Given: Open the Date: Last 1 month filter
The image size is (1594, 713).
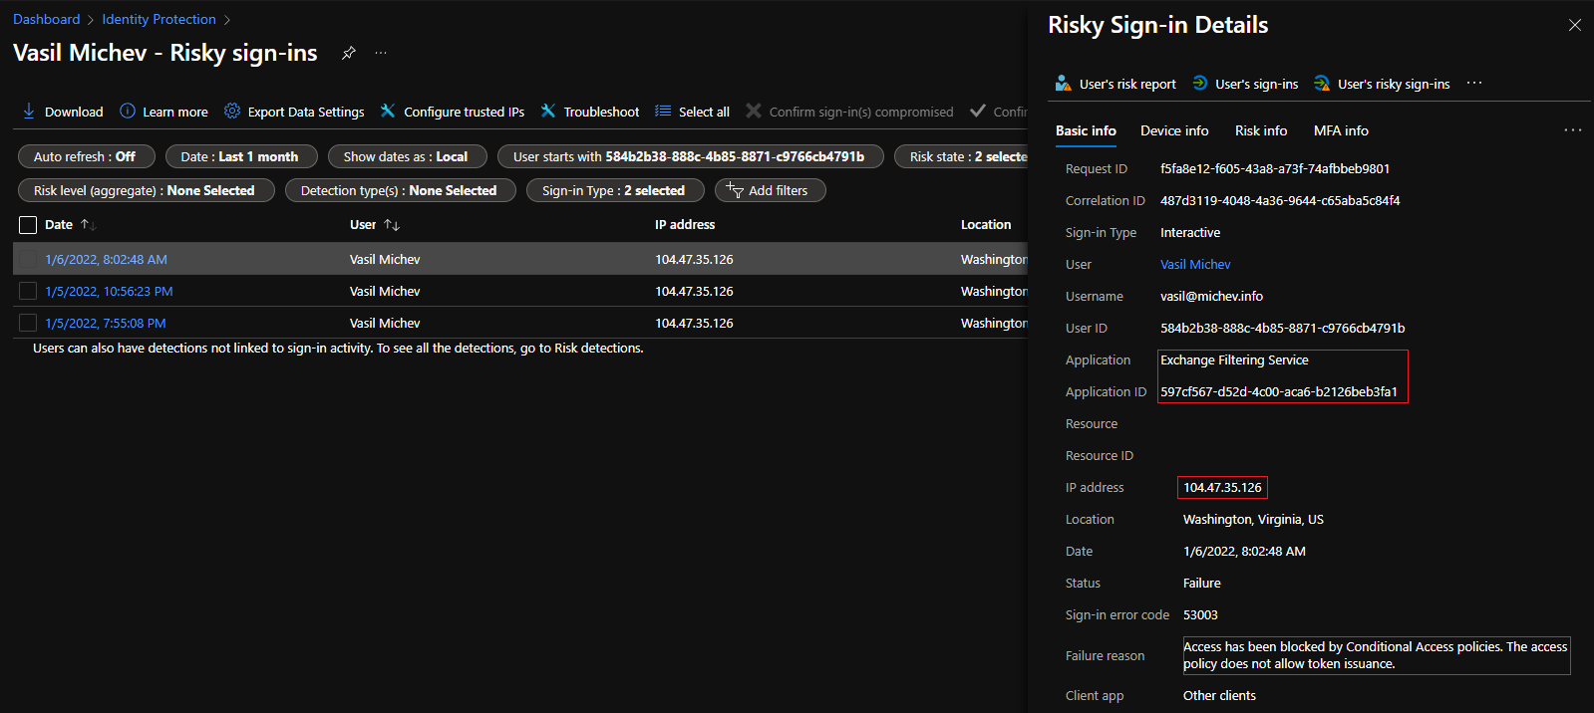Looking at the screenshot, I should tap(240, 156).
